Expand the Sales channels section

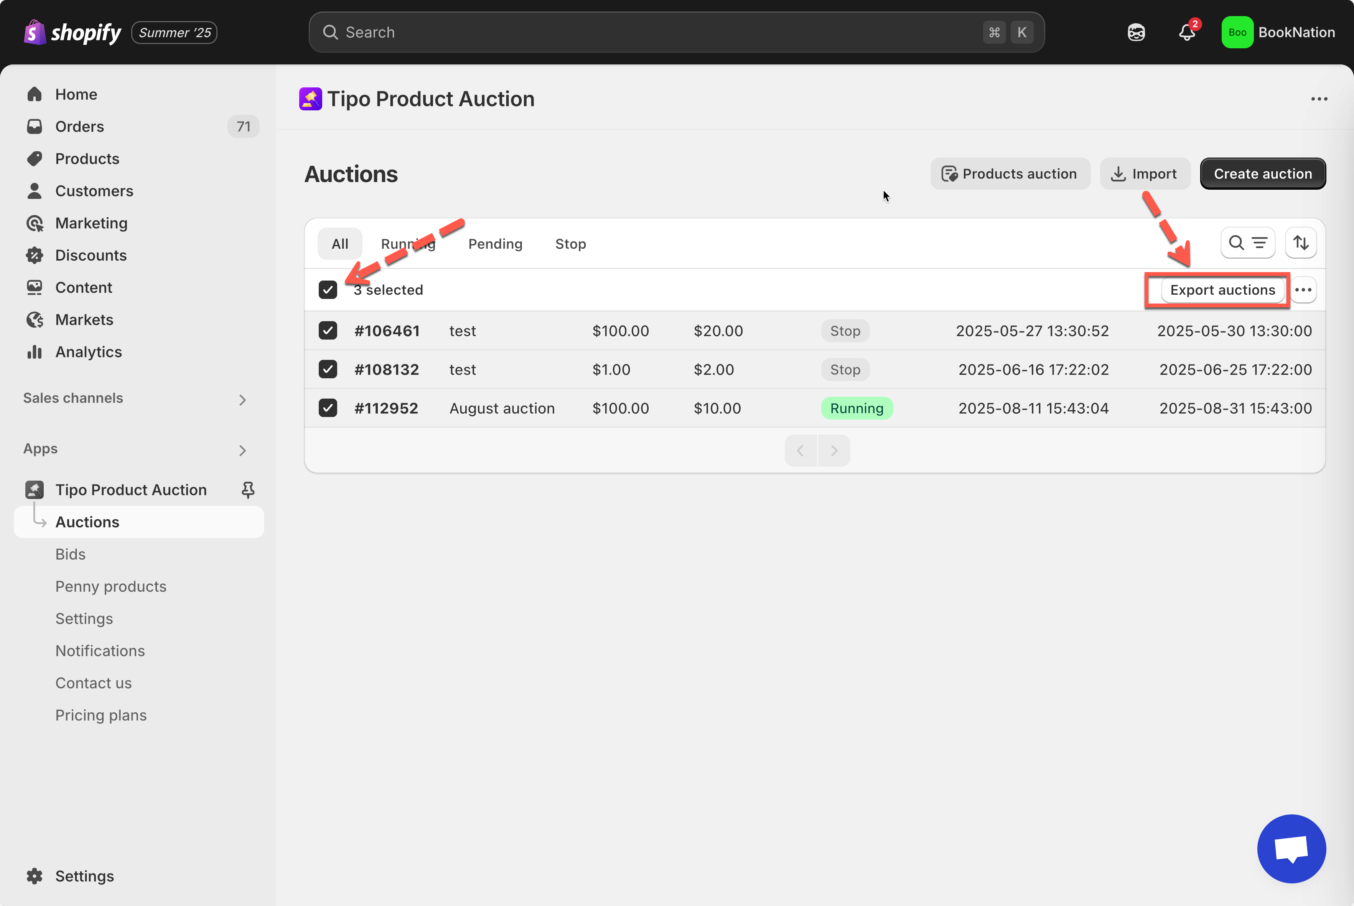click(242, 399)
